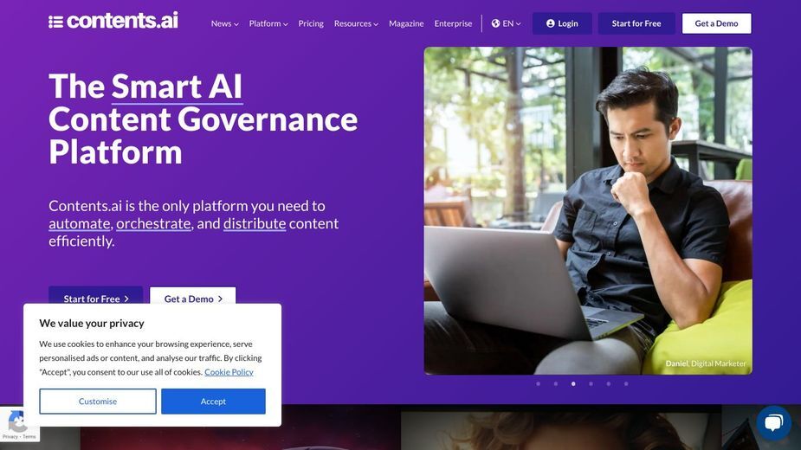Click the reCAPTCHA badge icon
This screenshot has width=801, height=450.
pos(18,421)
